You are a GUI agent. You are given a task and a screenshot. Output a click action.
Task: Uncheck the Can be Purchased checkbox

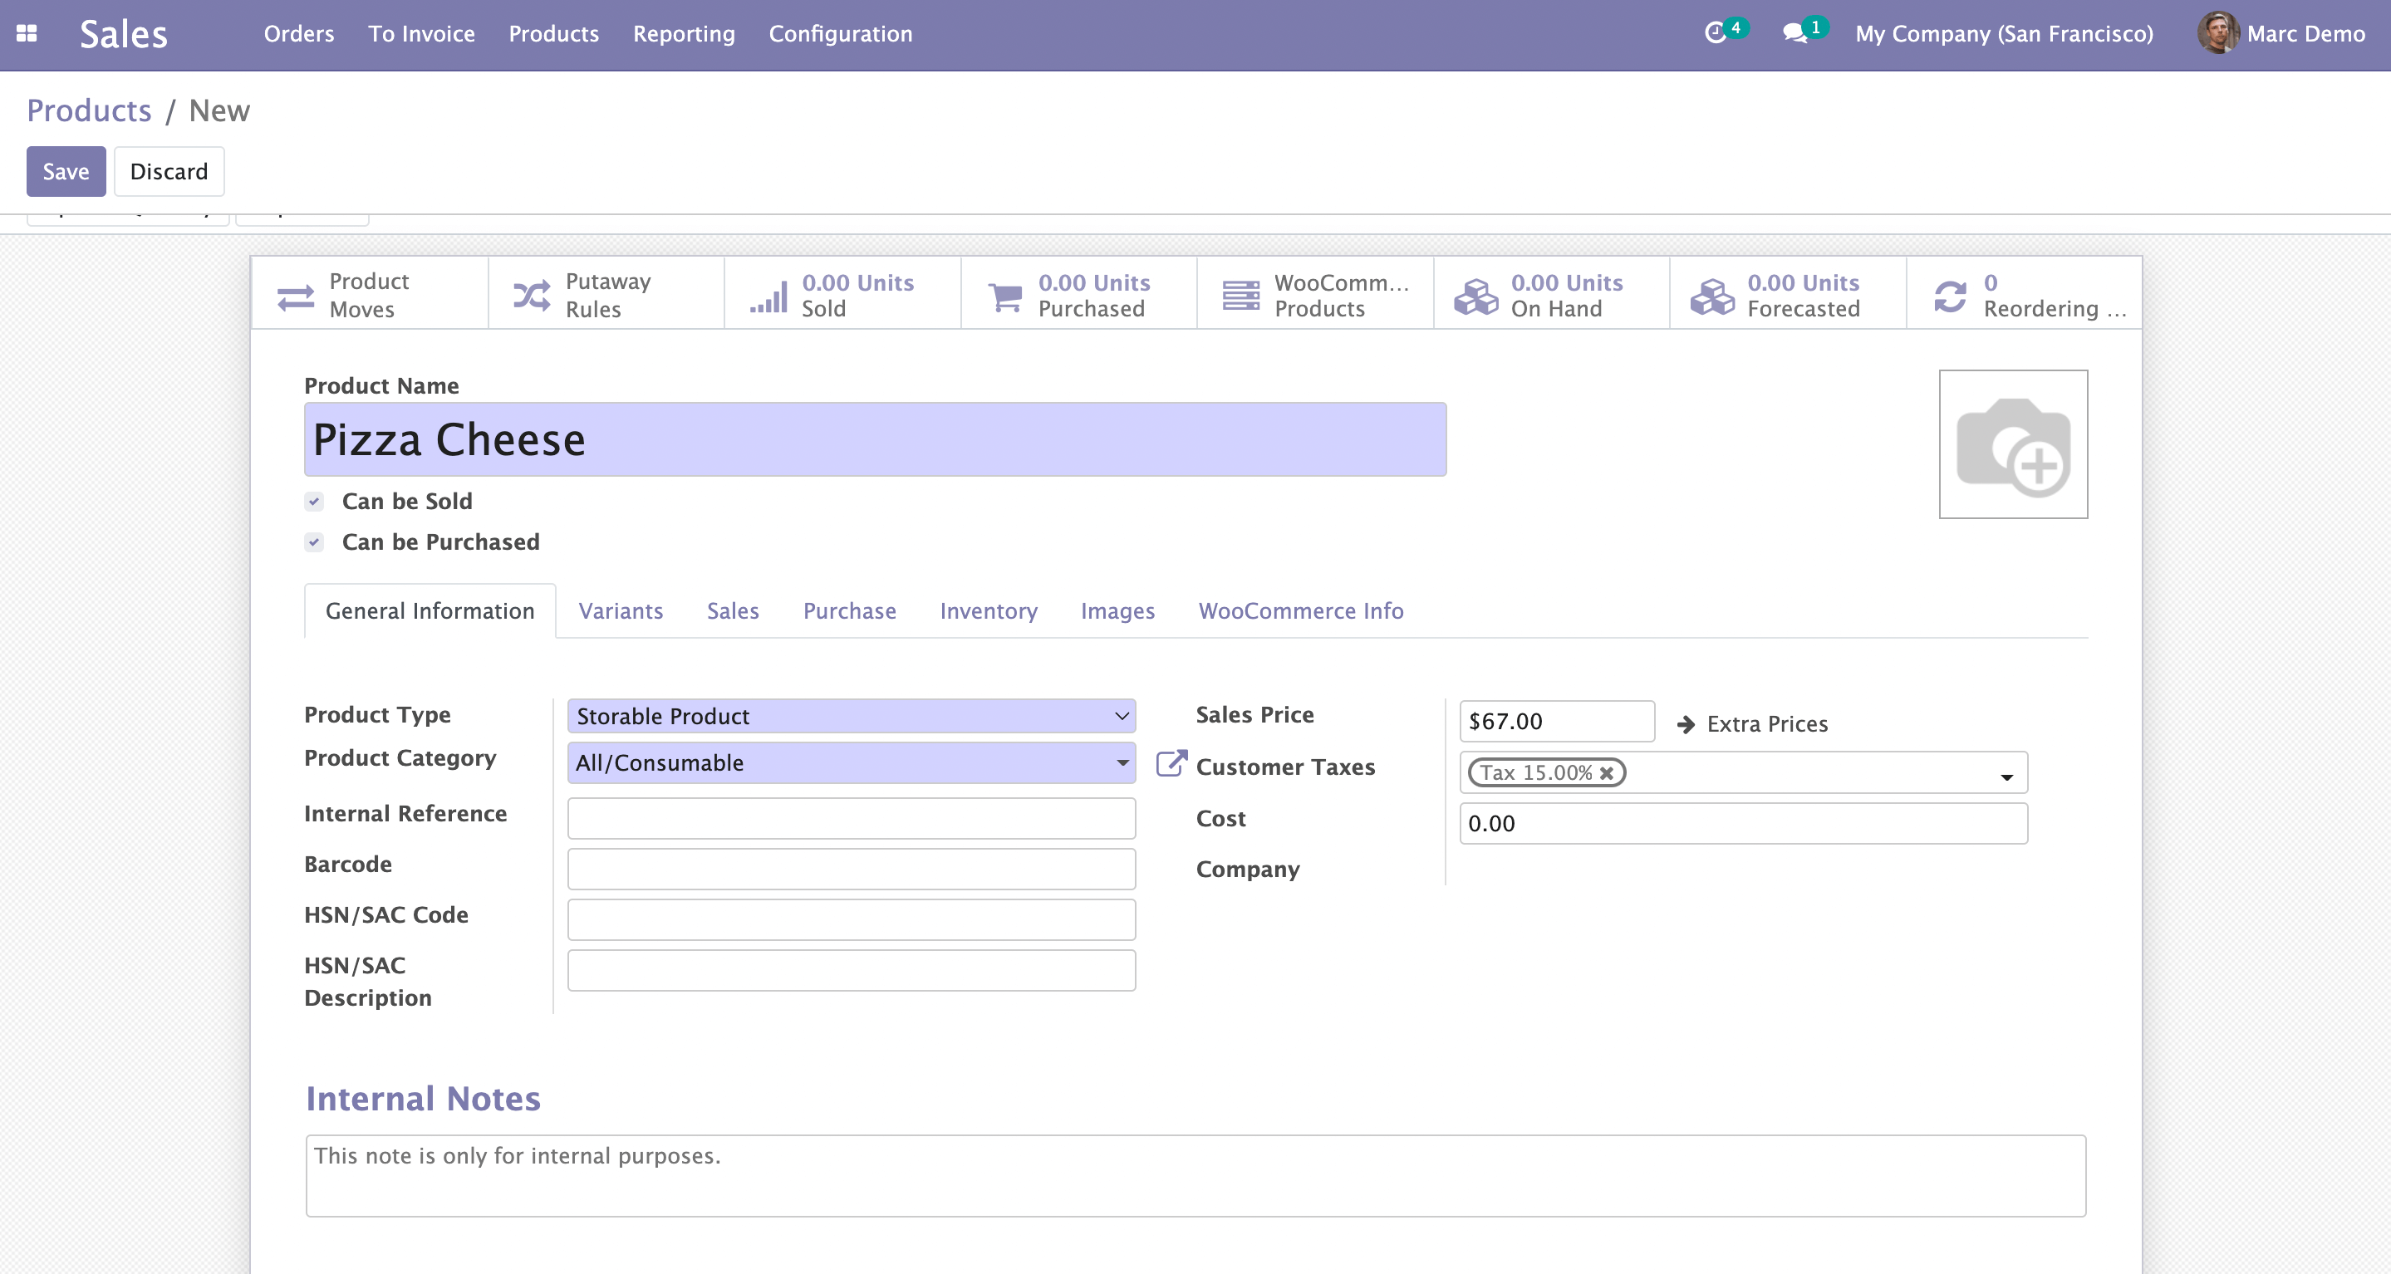click(314, 543)
